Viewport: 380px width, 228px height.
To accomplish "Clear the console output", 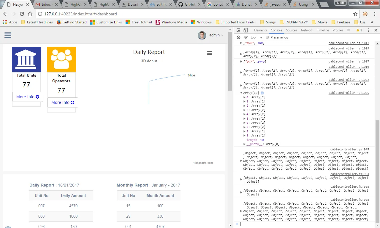I will pos(238,38).
